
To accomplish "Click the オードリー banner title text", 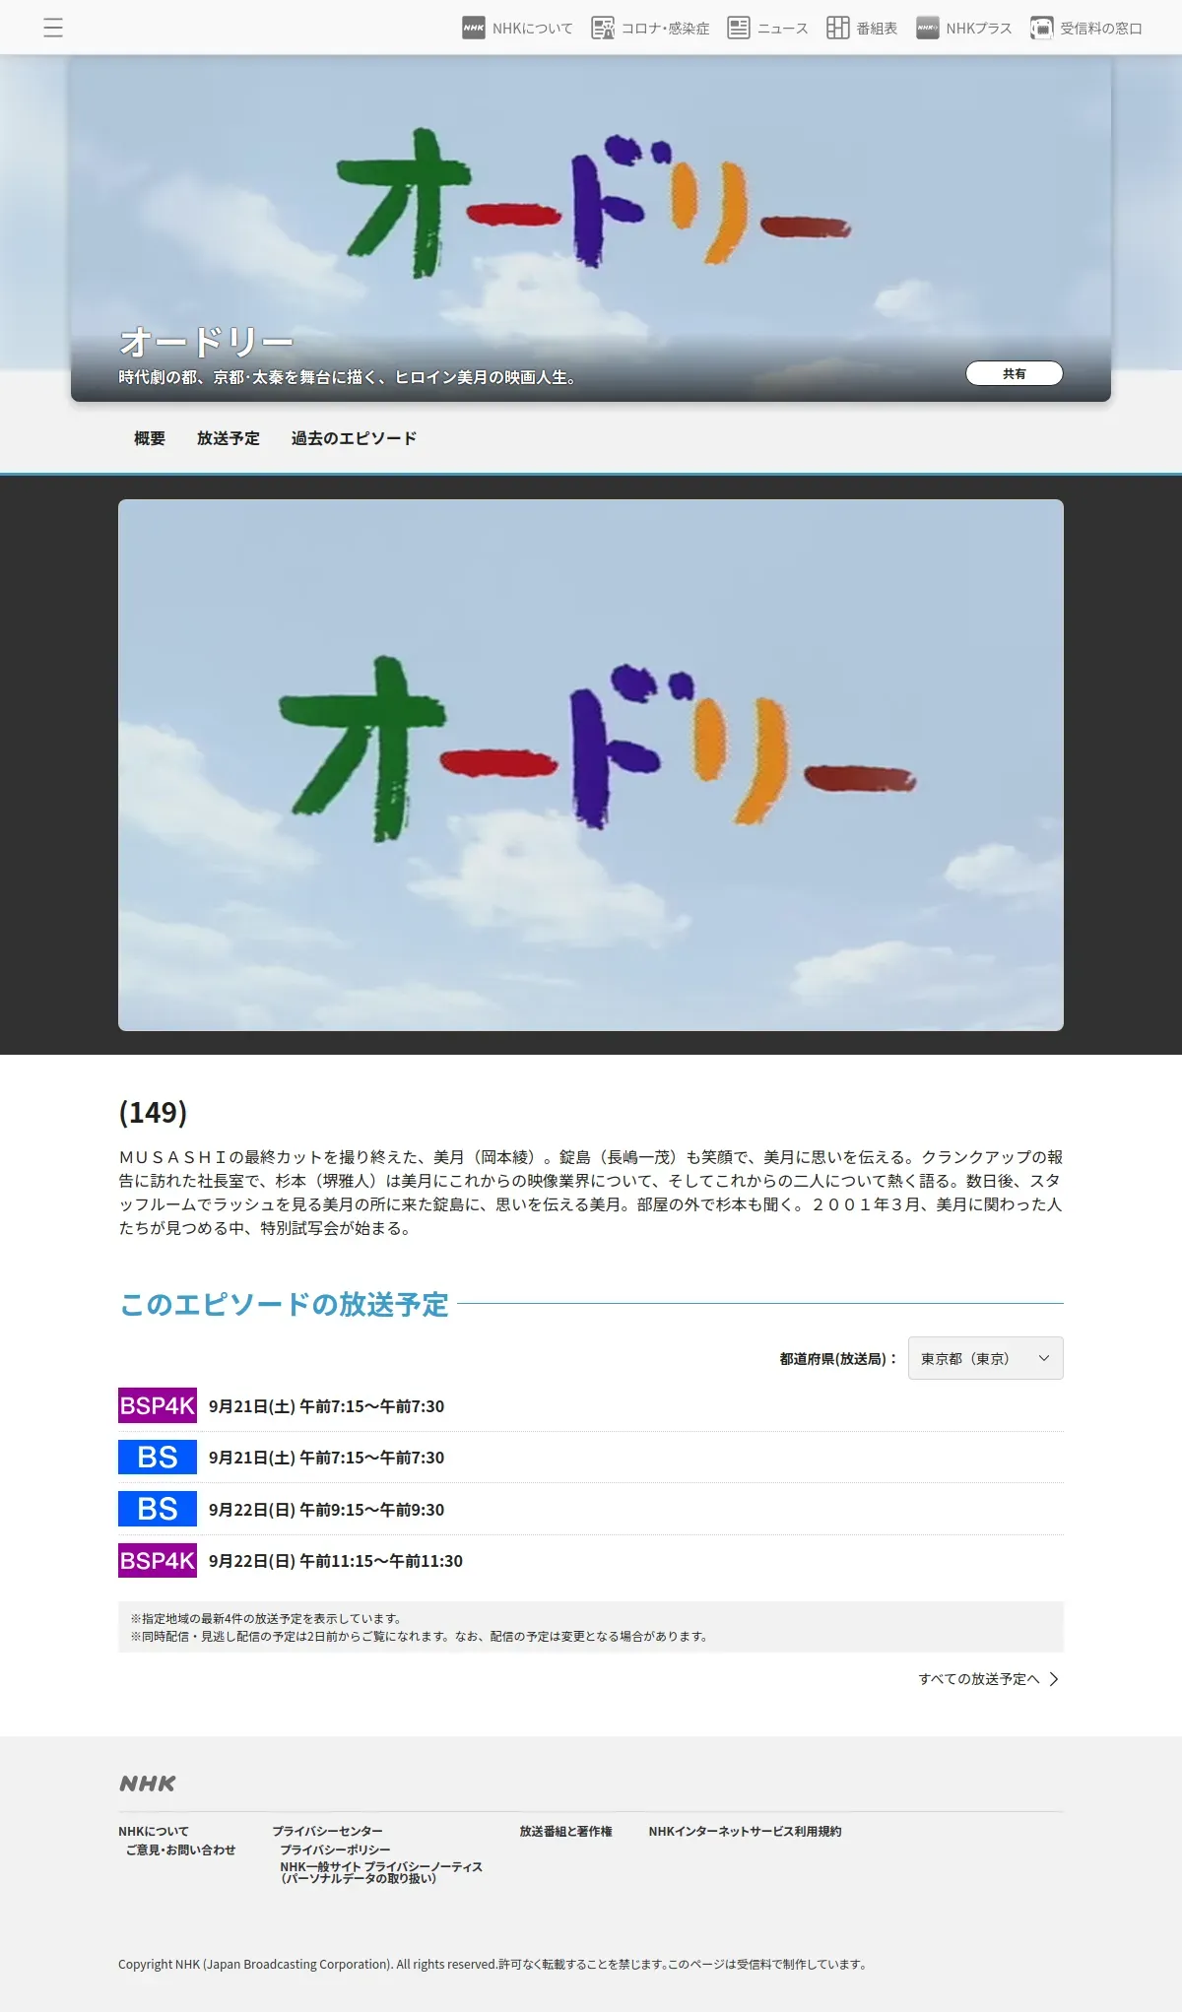I will (207, 342).
